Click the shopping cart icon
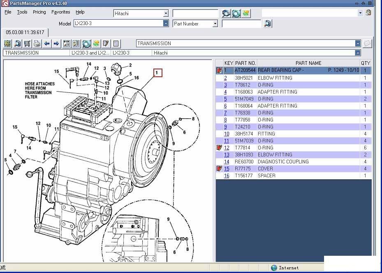 [27, 44]
